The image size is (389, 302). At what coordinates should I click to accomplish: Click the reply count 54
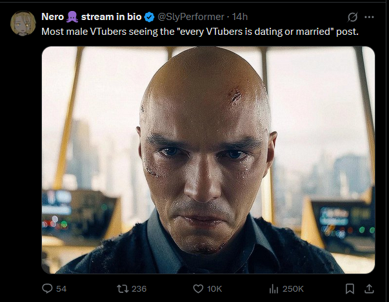click(61, 288)
